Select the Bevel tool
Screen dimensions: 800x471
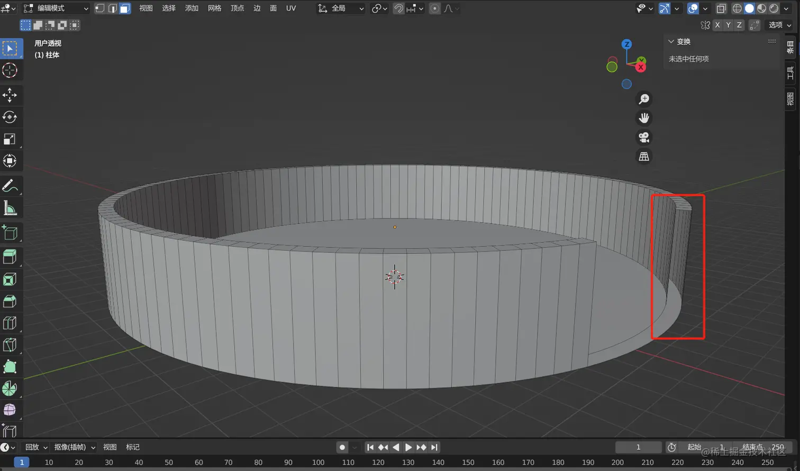tap(10, 301)
